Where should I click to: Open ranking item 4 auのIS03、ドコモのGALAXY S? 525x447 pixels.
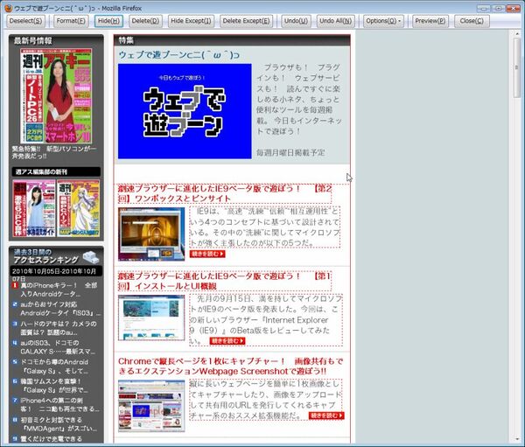(x=58, y=347)
